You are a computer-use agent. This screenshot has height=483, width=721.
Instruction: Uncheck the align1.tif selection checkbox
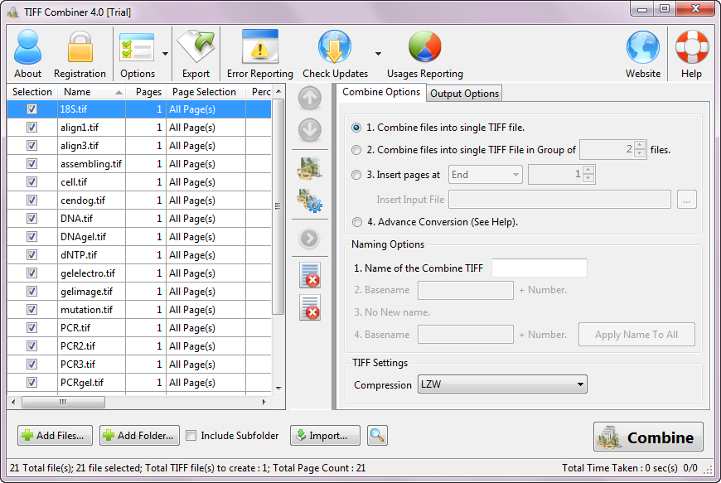click(x=31, y=128)
